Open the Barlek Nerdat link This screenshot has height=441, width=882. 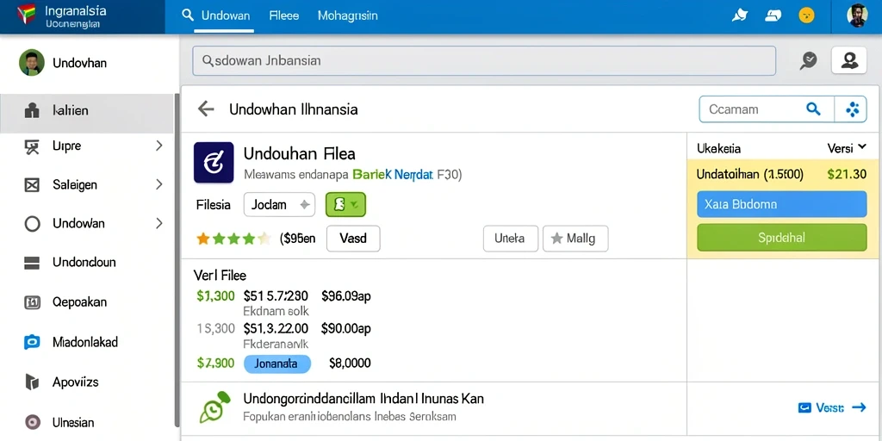click(x=393, y=175)
